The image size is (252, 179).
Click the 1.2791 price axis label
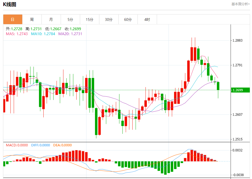237,65
